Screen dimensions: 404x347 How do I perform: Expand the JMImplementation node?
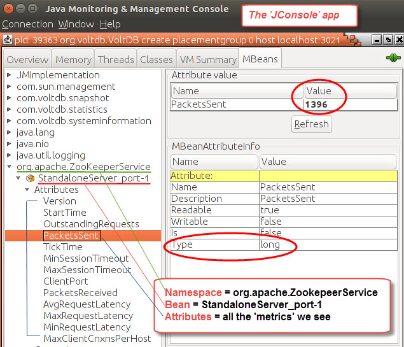[9, 75]
